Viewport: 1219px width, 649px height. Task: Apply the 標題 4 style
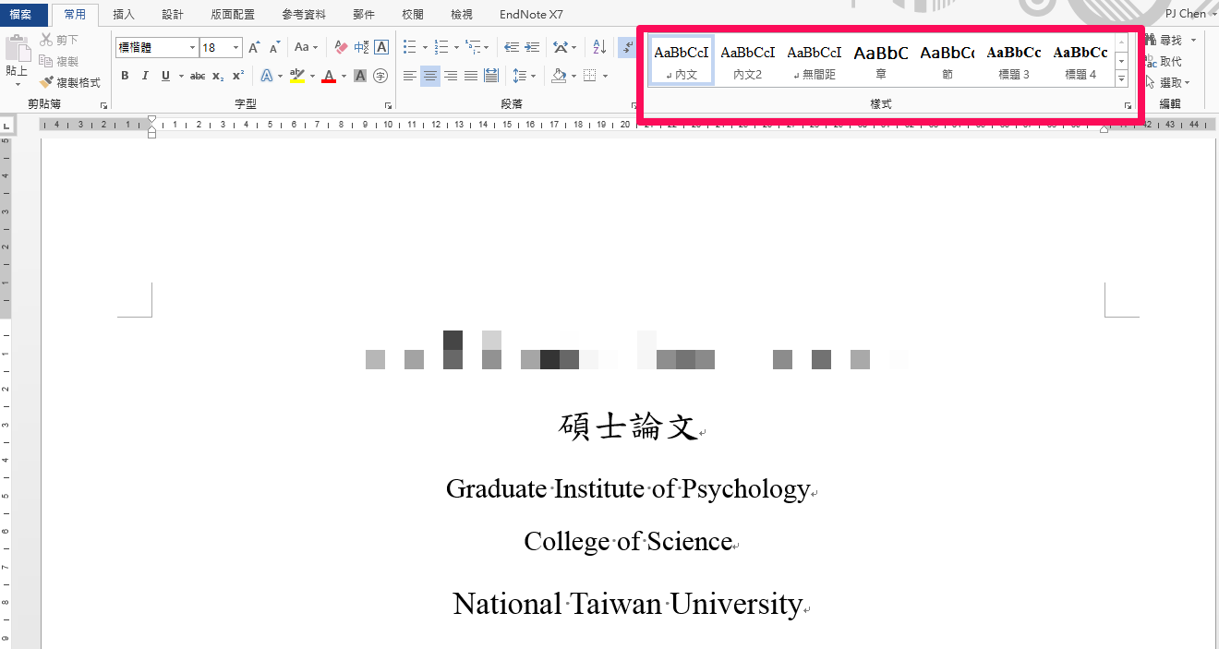click(x=1080, y=61)
